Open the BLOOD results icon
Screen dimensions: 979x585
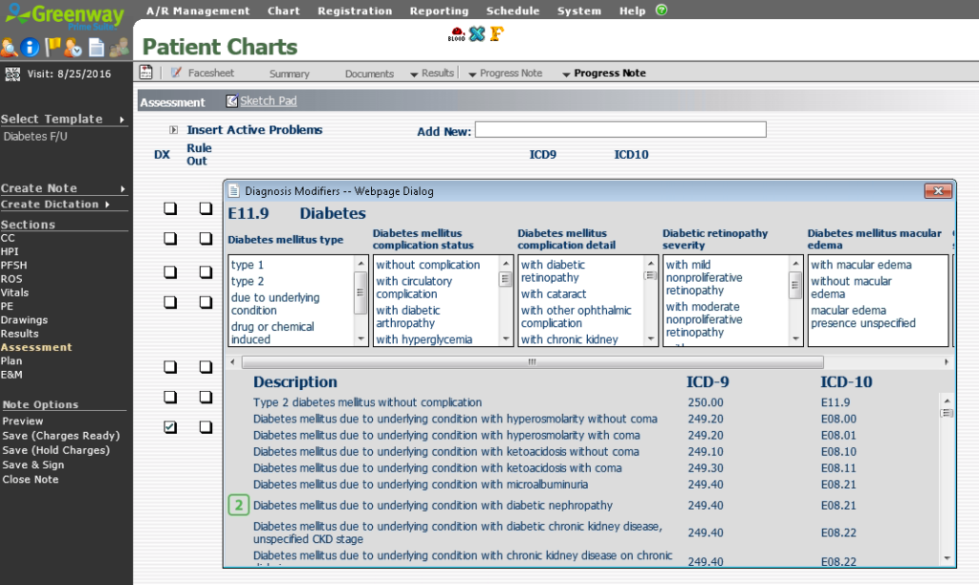[457, 34]
